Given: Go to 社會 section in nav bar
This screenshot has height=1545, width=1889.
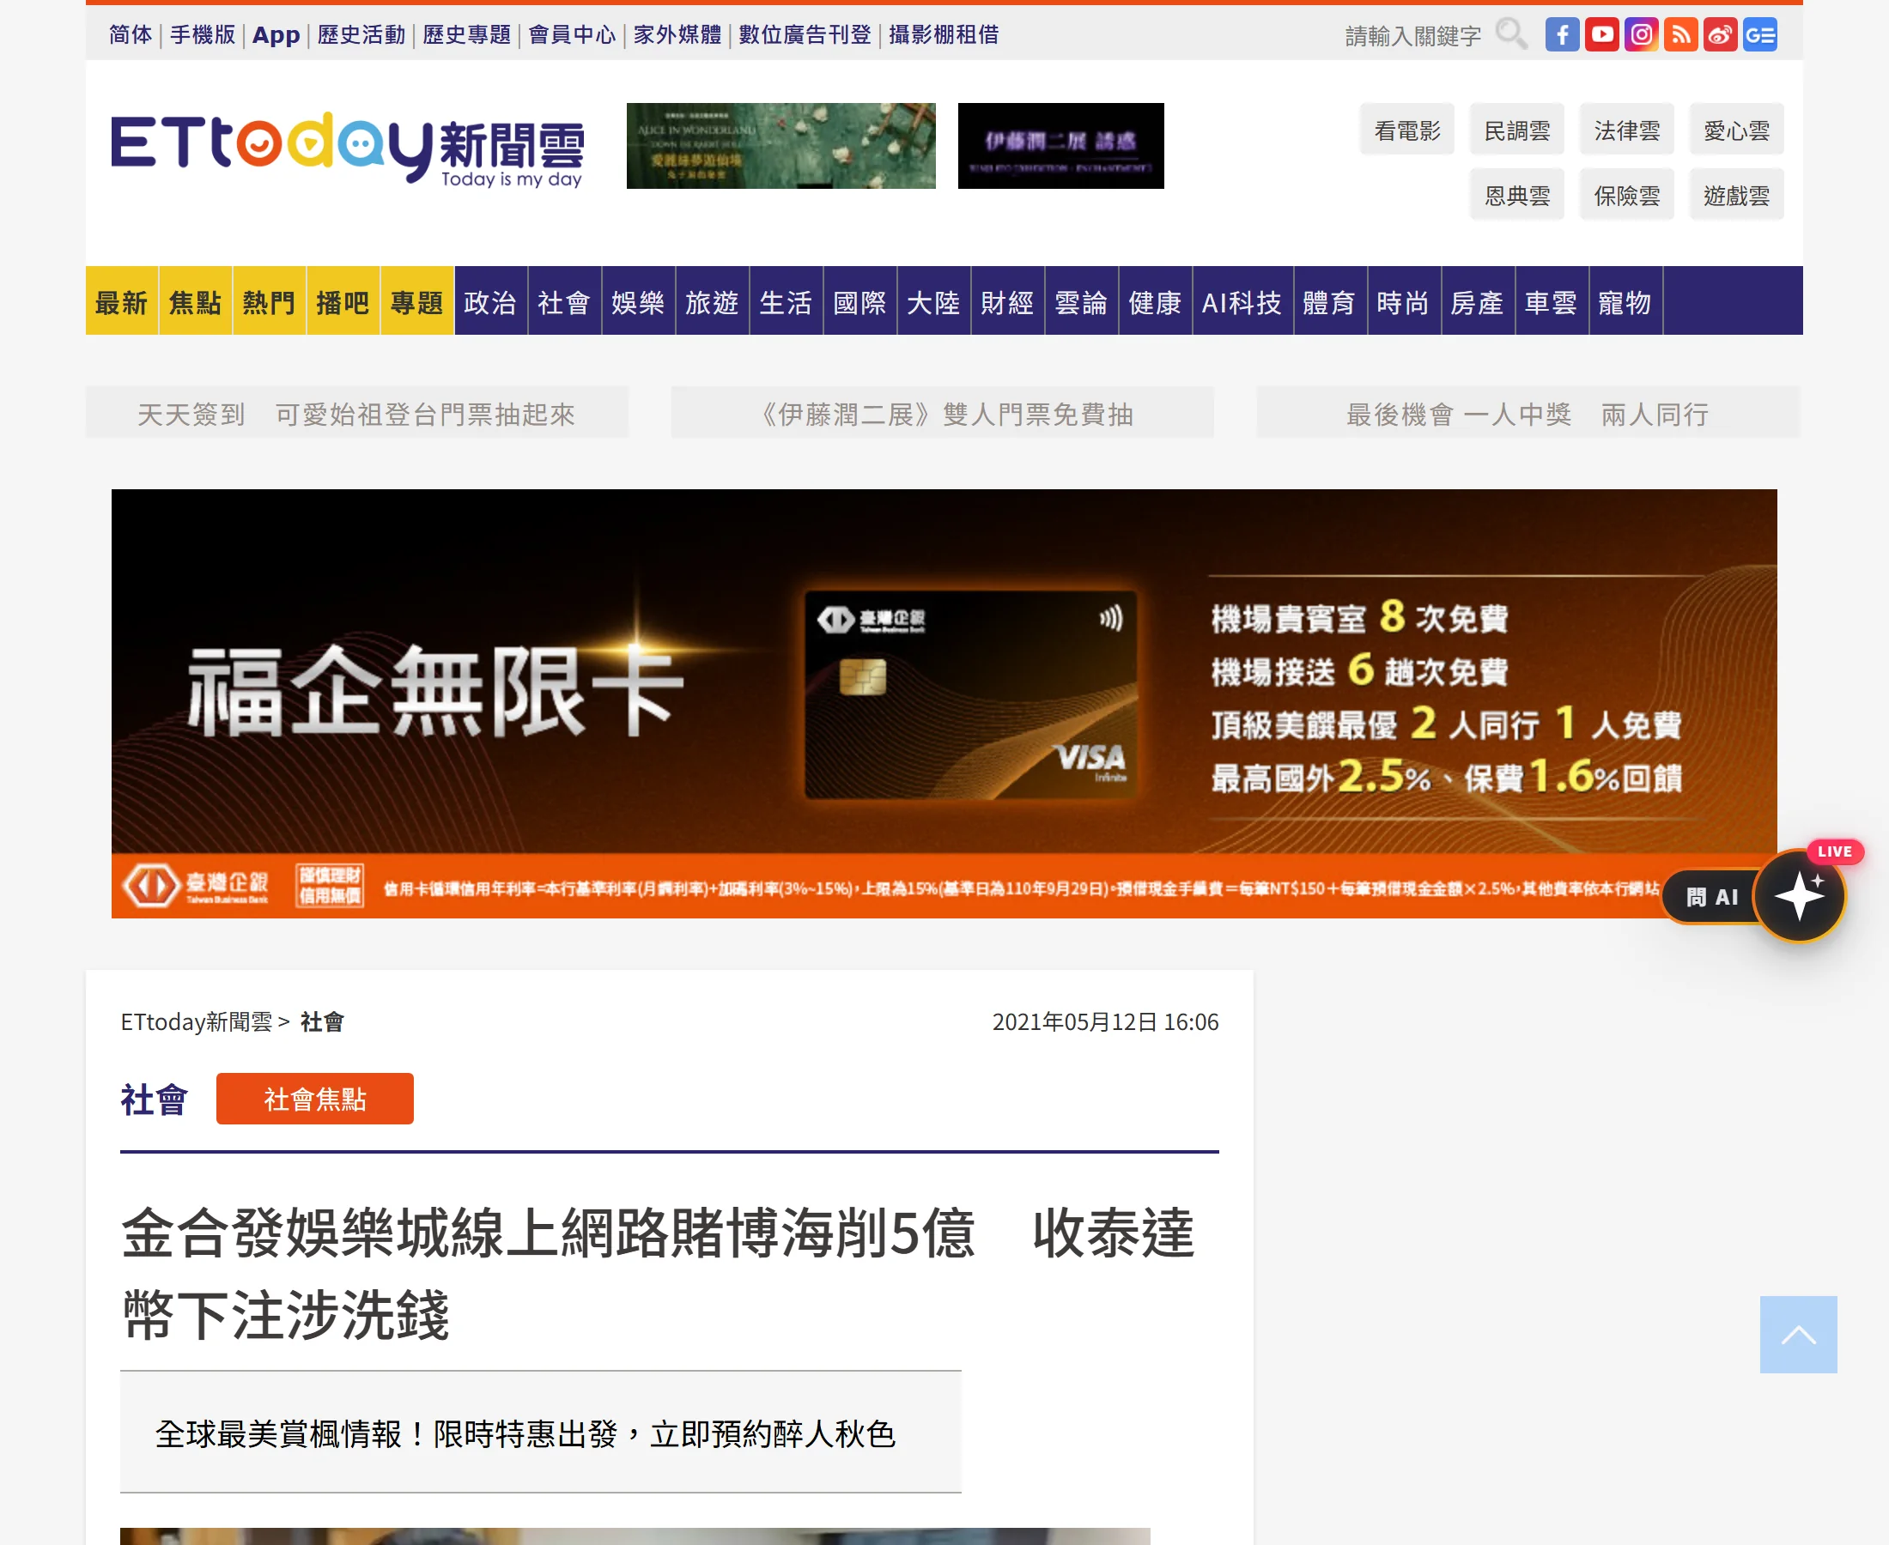Looking at the screenshot, I should [564, 301].
